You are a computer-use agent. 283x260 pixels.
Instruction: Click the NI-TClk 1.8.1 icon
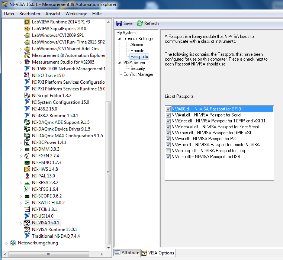click(x=27, y=209)
